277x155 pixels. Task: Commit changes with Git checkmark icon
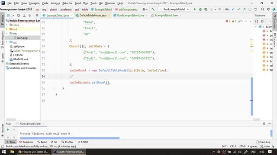[238, 9]
